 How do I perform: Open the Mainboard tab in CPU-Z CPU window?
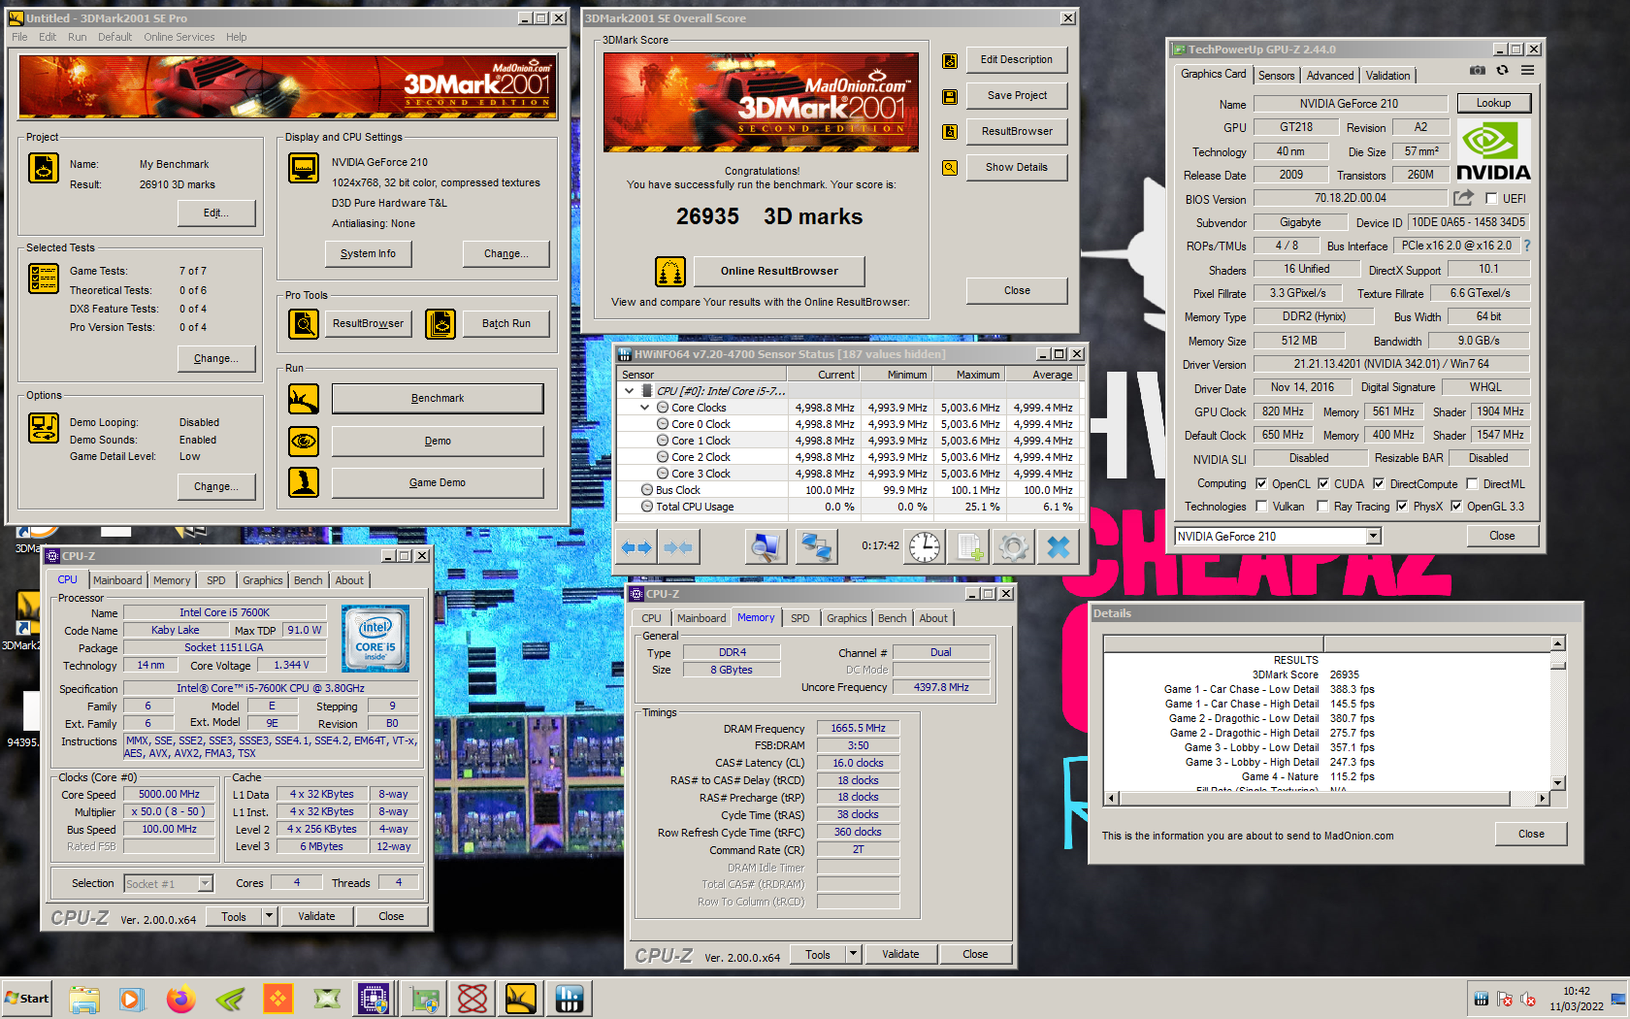(x=117, y=580)
